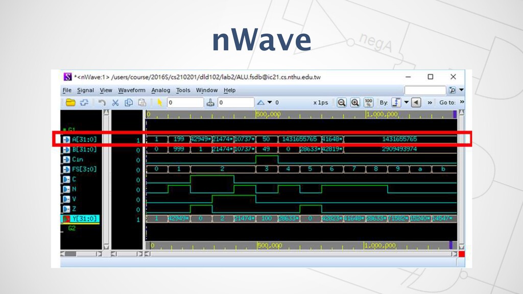The height and width of the screenshot is (294, 523).
Task: Click the search previous left arrow button
Action: (416, 103)
